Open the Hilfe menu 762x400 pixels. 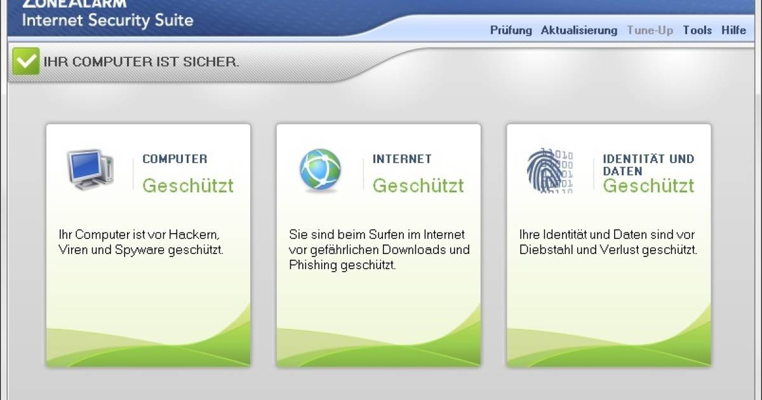coord(733,30)
